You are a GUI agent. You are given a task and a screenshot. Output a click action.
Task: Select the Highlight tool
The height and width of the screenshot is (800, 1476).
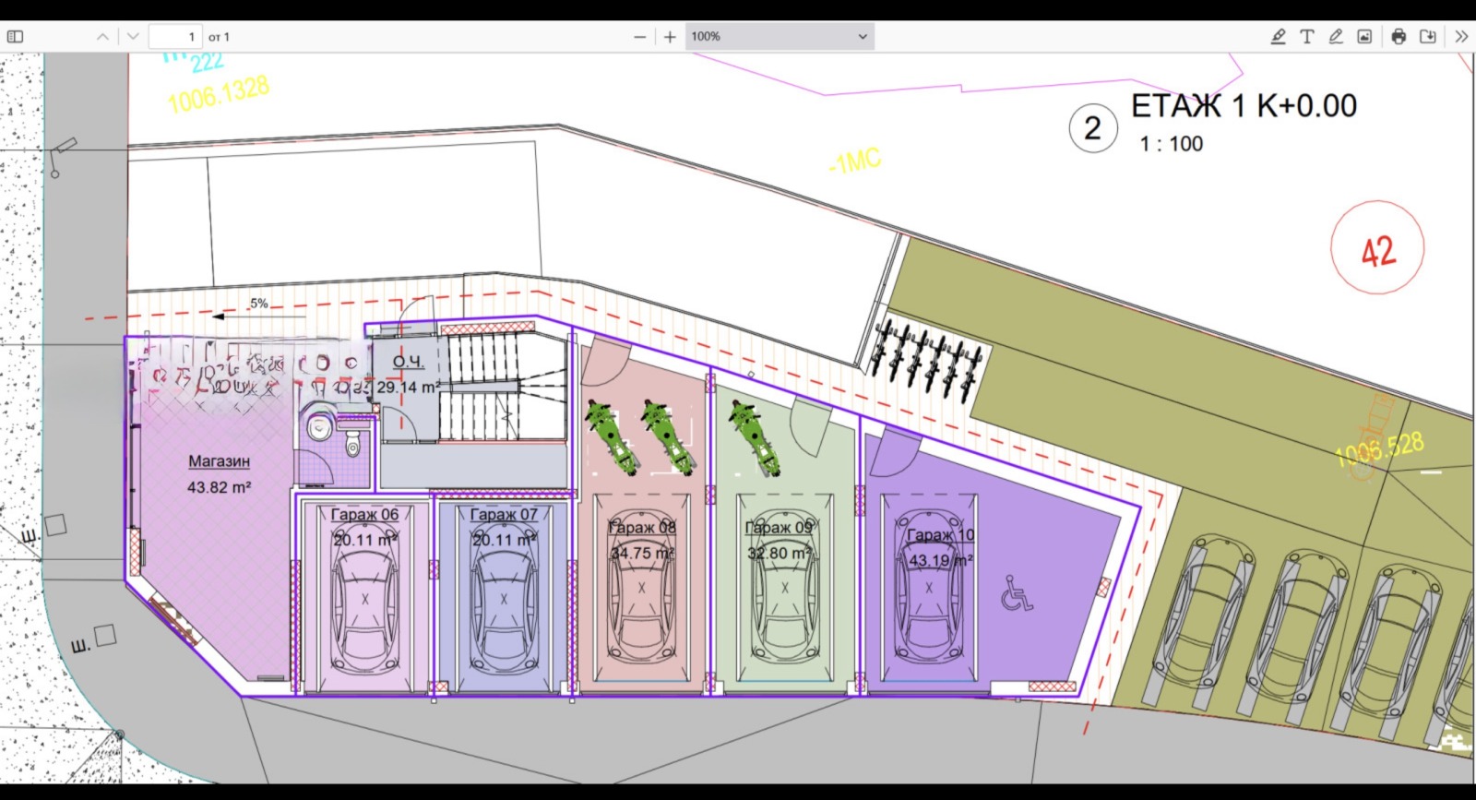pyautogui.click(x=1278, y=37)
